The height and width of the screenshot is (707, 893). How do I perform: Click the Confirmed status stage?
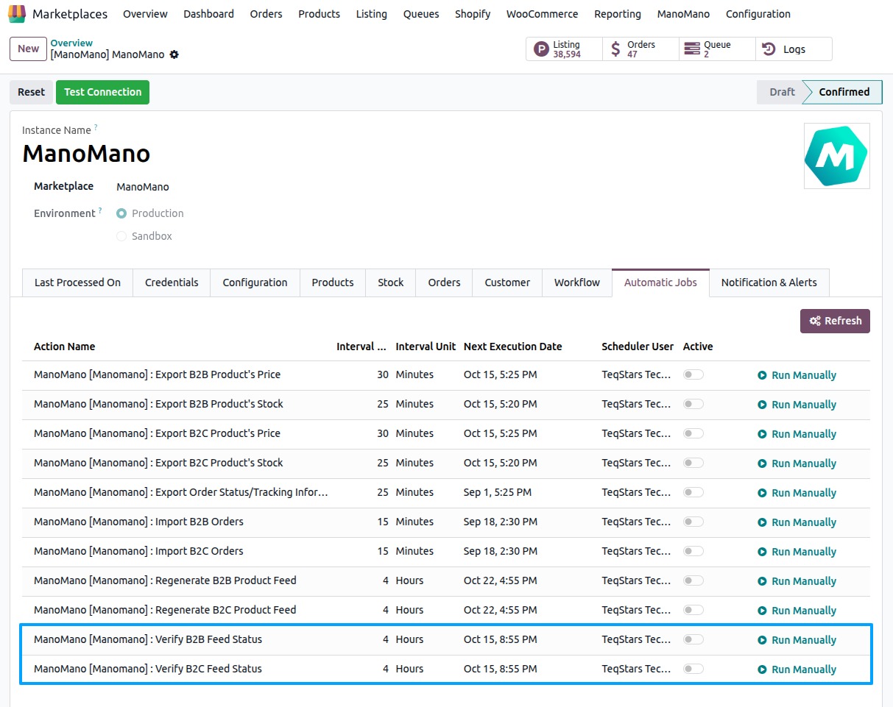point(844,92)
